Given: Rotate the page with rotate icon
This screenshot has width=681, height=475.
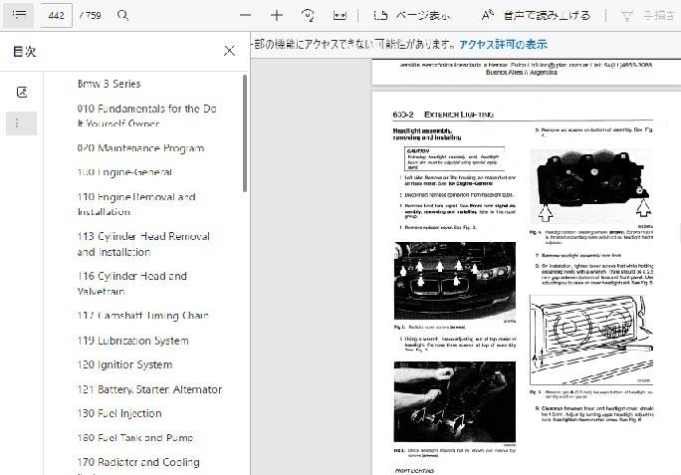Looking at the screenshot, I should [308, 15].
